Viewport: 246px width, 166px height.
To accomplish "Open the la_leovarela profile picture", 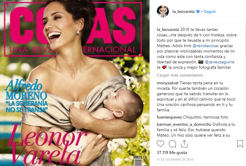I will pyautogui.click(x=163, y=11).
